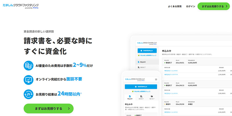Image resolution: width=232 pixels, height=116 pixels.
Task: Open 株式会社トリヒキサキ in the 20xx/04/15 application
Action: click(x=171, y=93)
